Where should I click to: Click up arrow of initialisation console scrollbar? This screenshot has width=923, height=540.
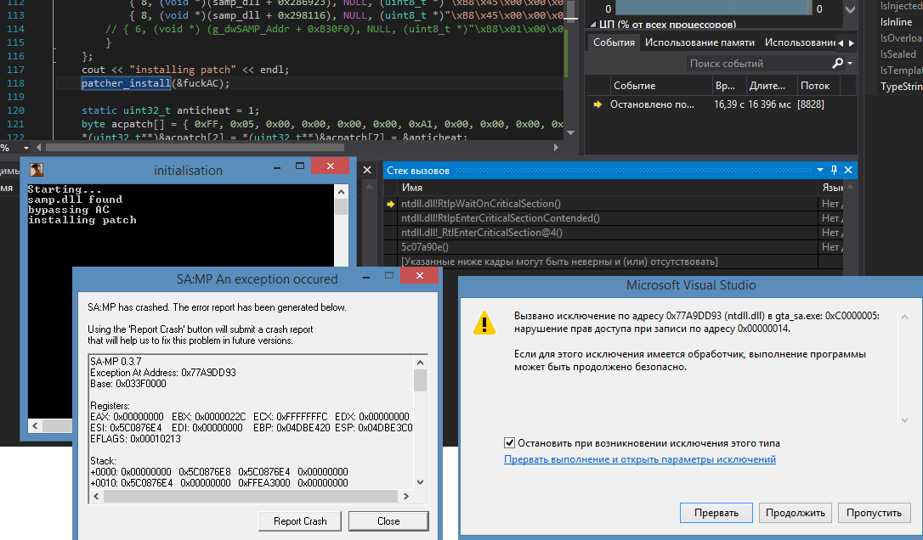tap(341, 192)
